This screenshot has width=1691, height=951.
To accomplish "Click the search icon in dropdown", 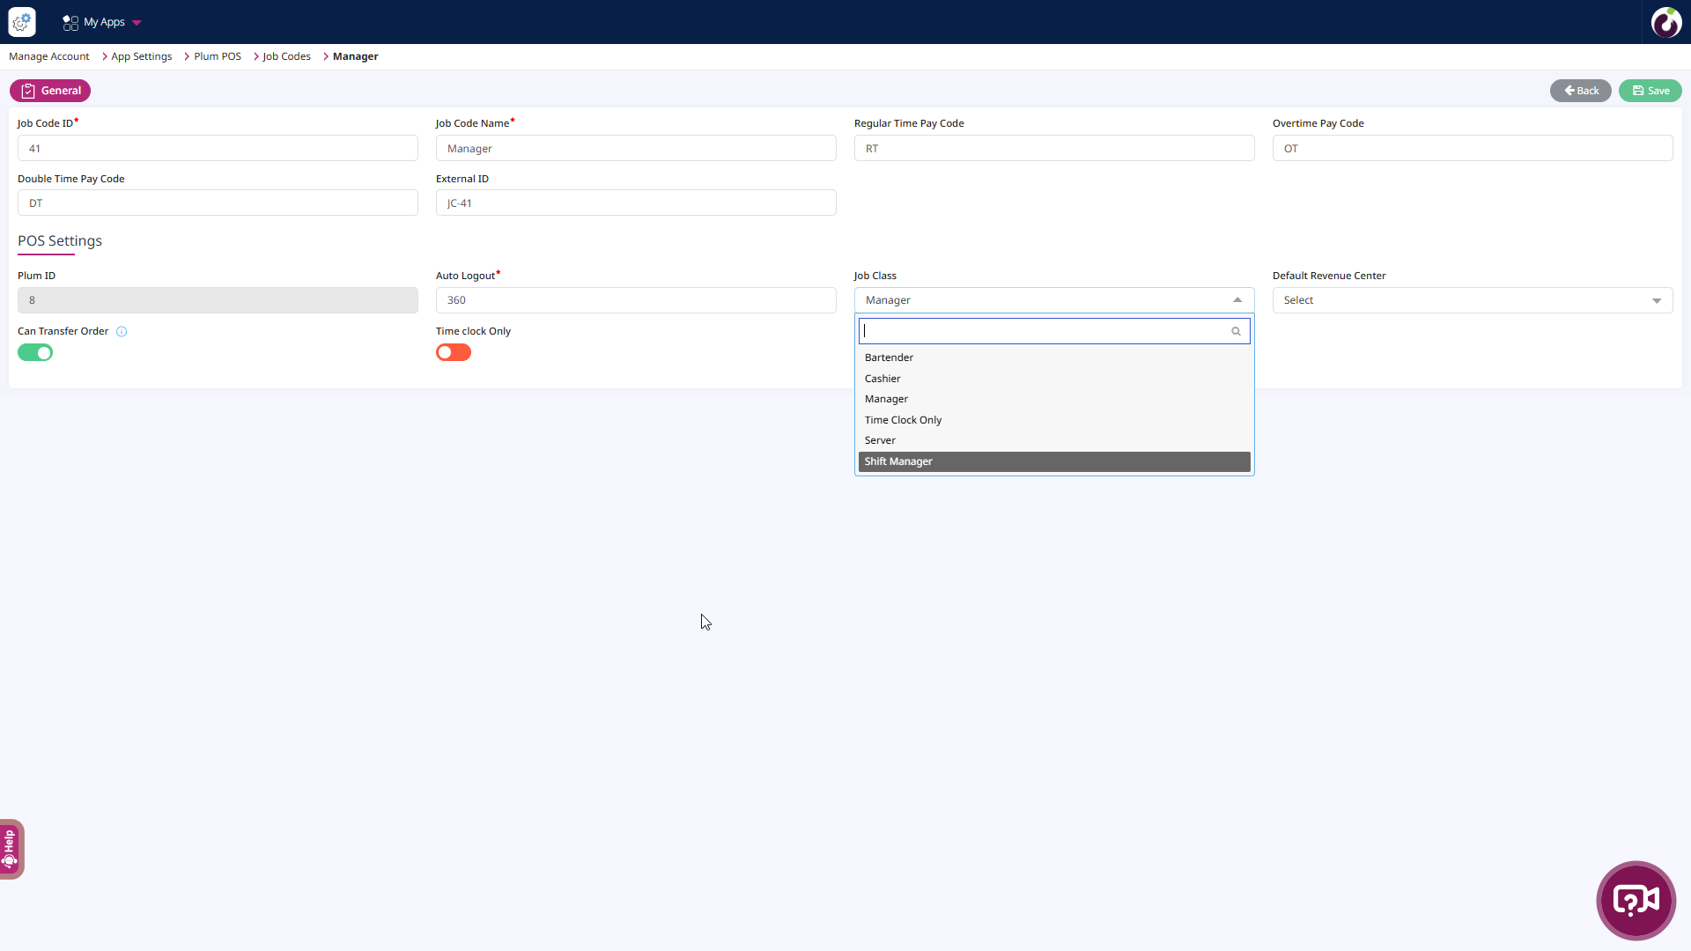I will click(1236, 332).
